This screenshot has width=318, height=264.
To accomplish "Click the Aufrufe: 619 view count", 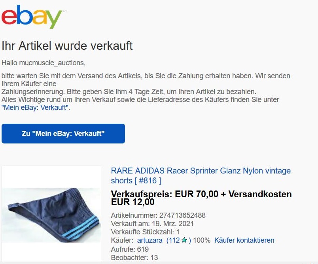I will click(x=130, y=249).
